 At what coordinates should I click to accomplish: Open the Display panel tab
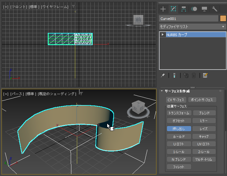[x=204, y=9]
